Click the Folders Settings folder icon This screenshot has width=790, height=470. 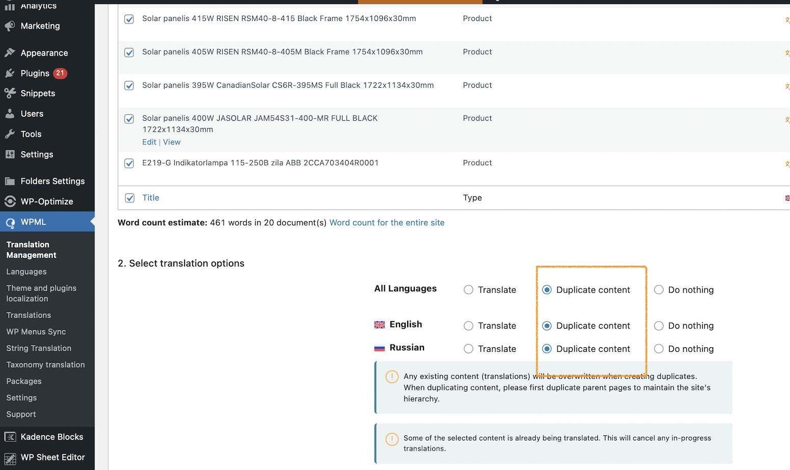tap(10, 181)
